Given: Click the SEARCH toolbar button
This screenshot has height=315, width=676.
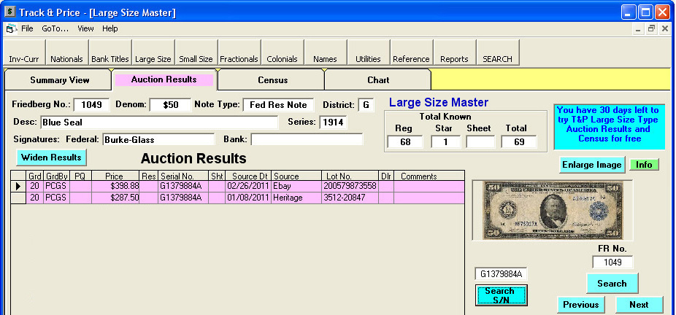Looking at the screenshot, I should coord(497,59).
